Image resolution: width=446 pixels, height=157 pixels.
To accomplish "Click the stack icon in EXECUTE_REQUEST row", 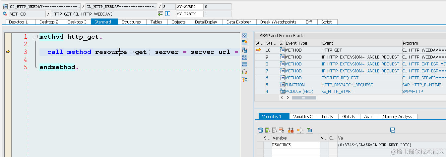I will 282,78.
